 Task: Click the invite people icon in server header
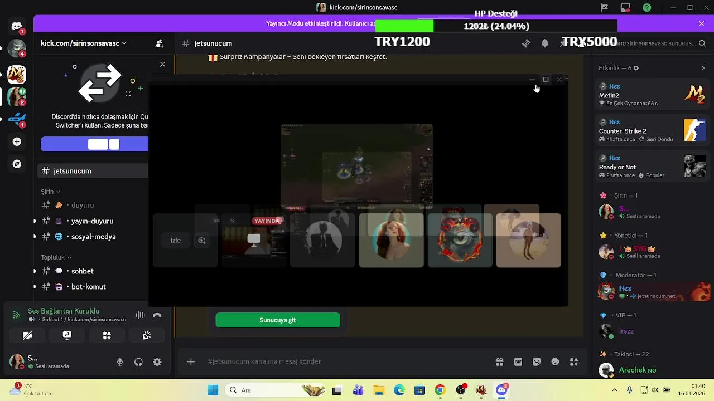point(160,43)
